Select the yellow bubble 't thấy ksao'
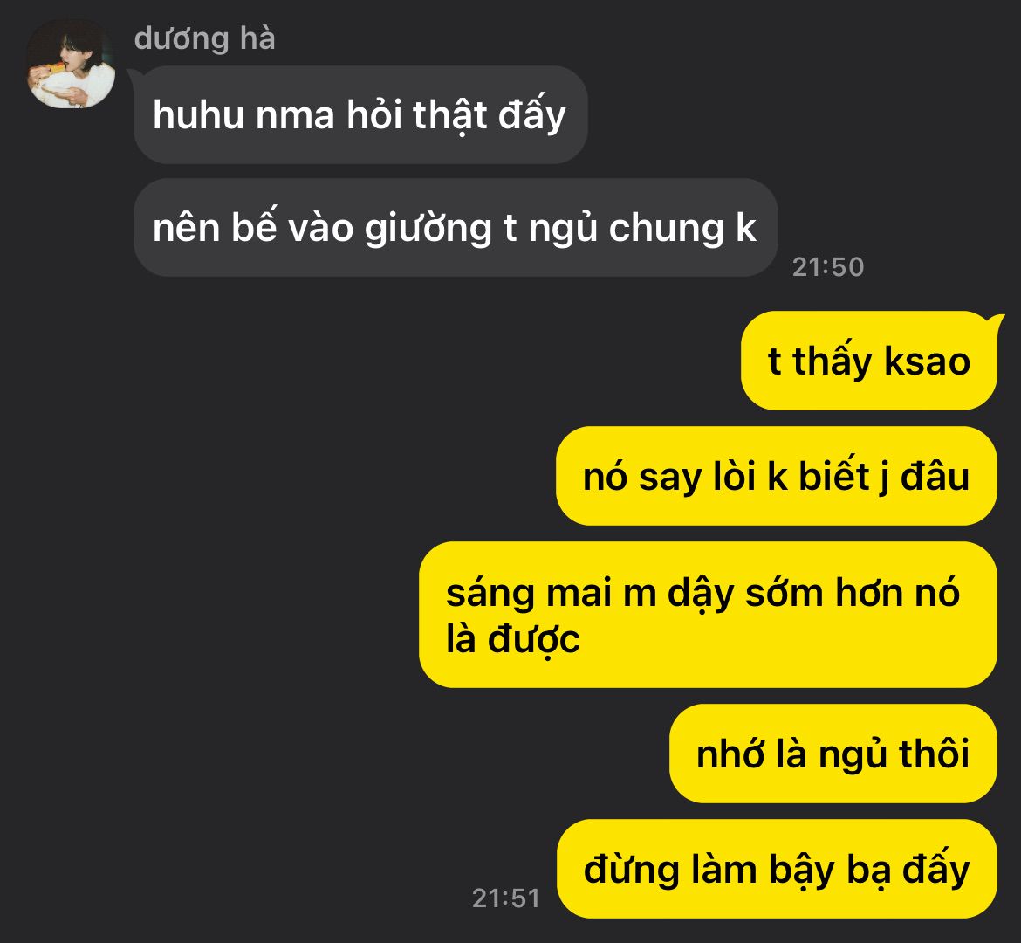Viewport: 1021px width, 943px height. coord(868,361)
